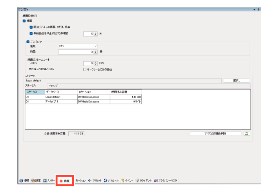Toggle 関連デバイスの録画、または、録音 checkbox
The width and height of the screenshot is (278, 191).
[x=31, y=27]
